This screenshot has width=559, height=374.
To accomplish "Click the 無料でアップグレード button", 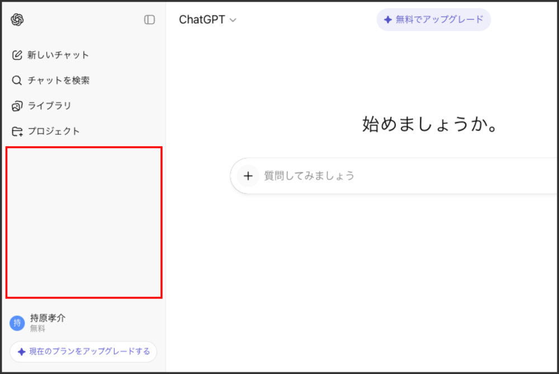I will (x=434, y=19).
